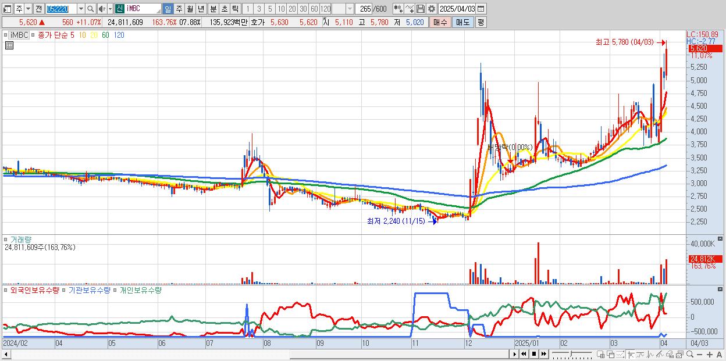Viewport: 726px width, 361px height.
Task: Click the add line tool icon
Action: 410,9
